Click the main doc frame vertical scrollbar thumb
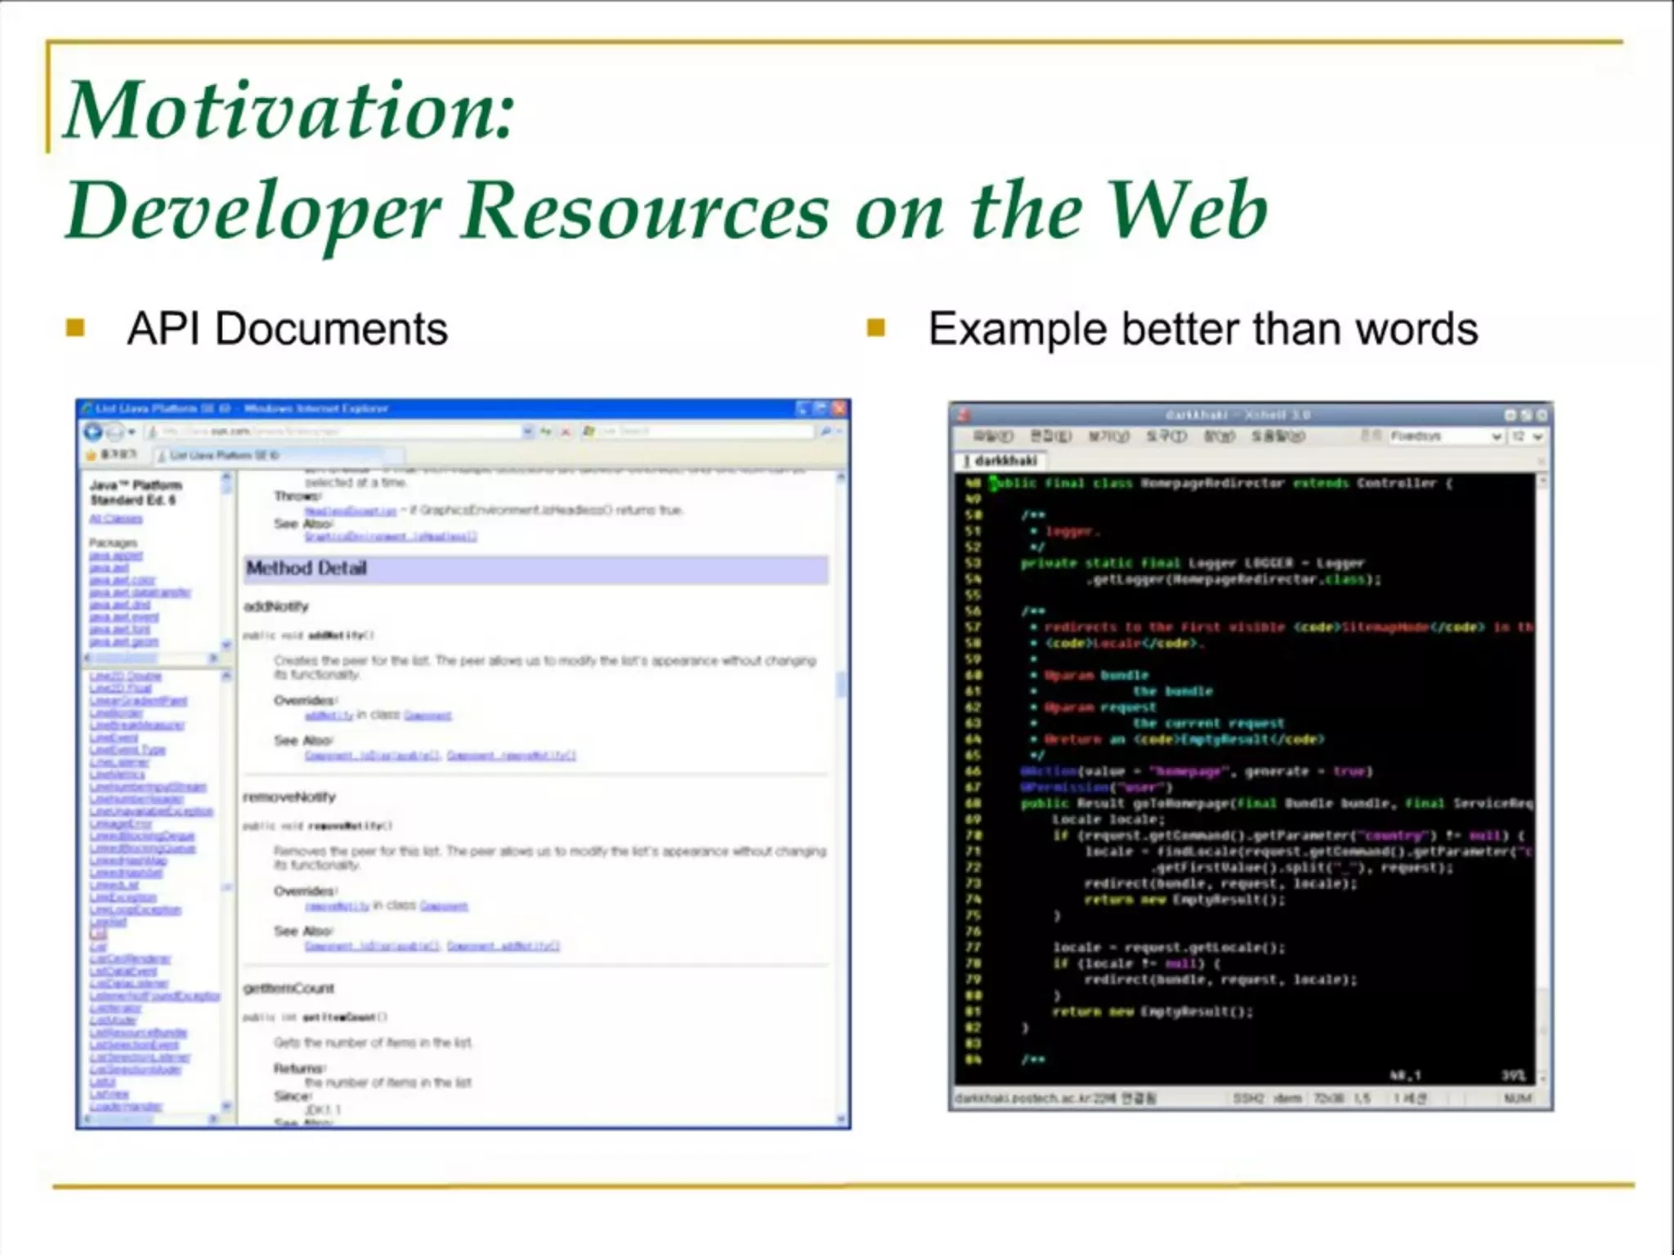 840,685
